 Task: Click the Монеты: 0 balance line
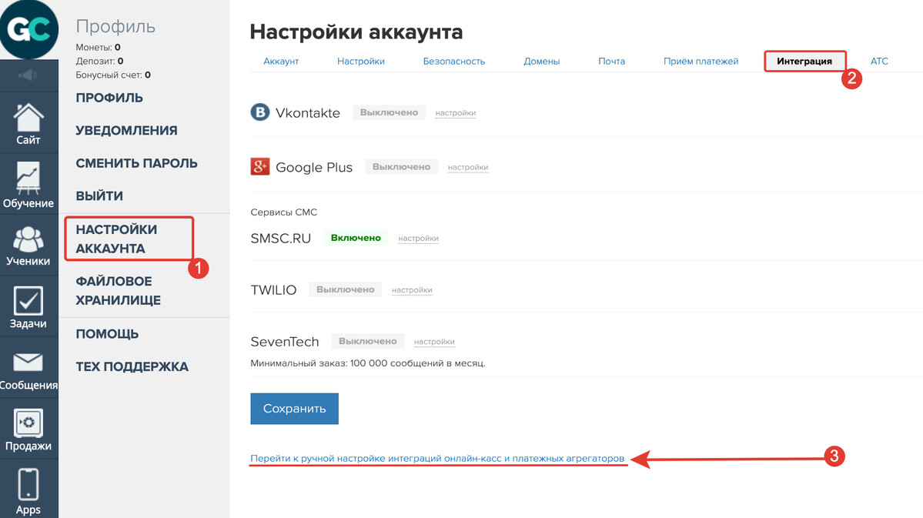click(99, 47)
